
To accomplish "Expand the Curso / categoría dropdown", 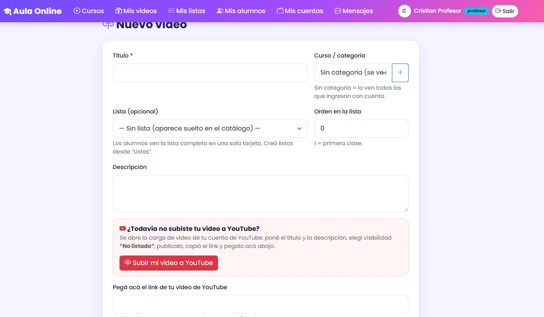I will pyautogui.click(x=353, y=73).
